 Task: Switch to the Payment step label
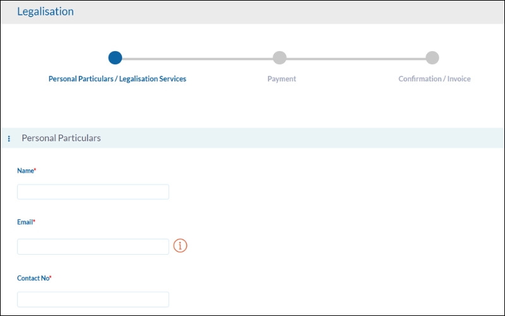(282, 79)
